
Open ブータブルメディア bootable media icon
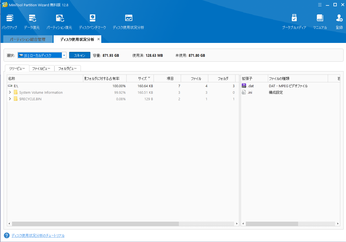pyautogui.click(x=294, y=18)
